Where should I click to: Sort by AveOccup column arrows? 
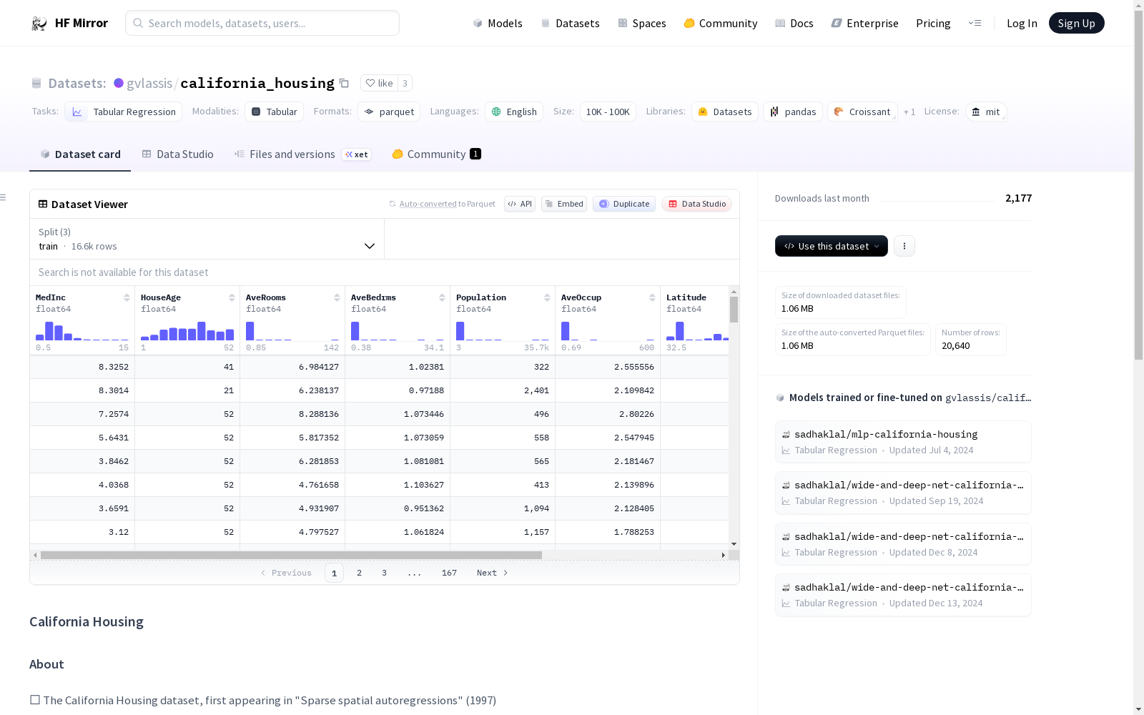coord(652,297)
